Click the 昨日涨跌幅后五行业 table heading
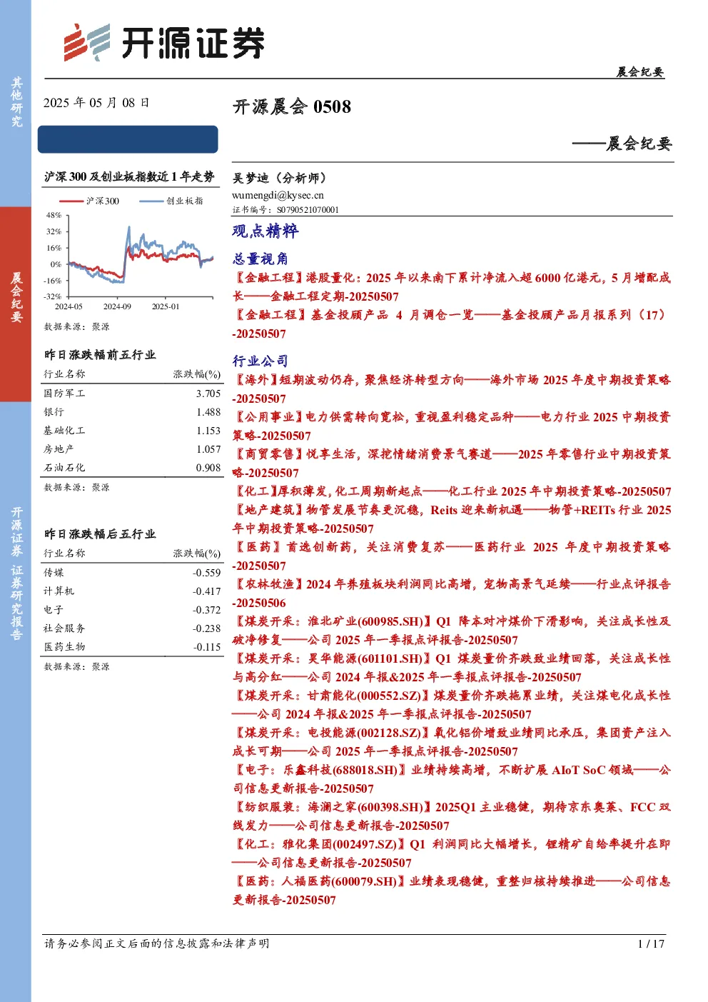The image size is (708, 1002). coord(100,534)
